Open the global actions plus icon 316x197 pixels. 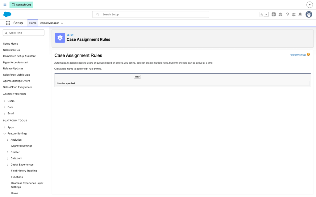click(274, 14)
